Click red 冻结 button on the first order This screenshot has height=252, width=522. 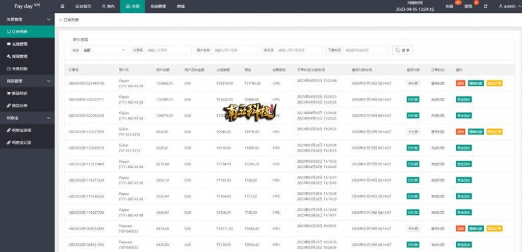(x=460, y=83)
